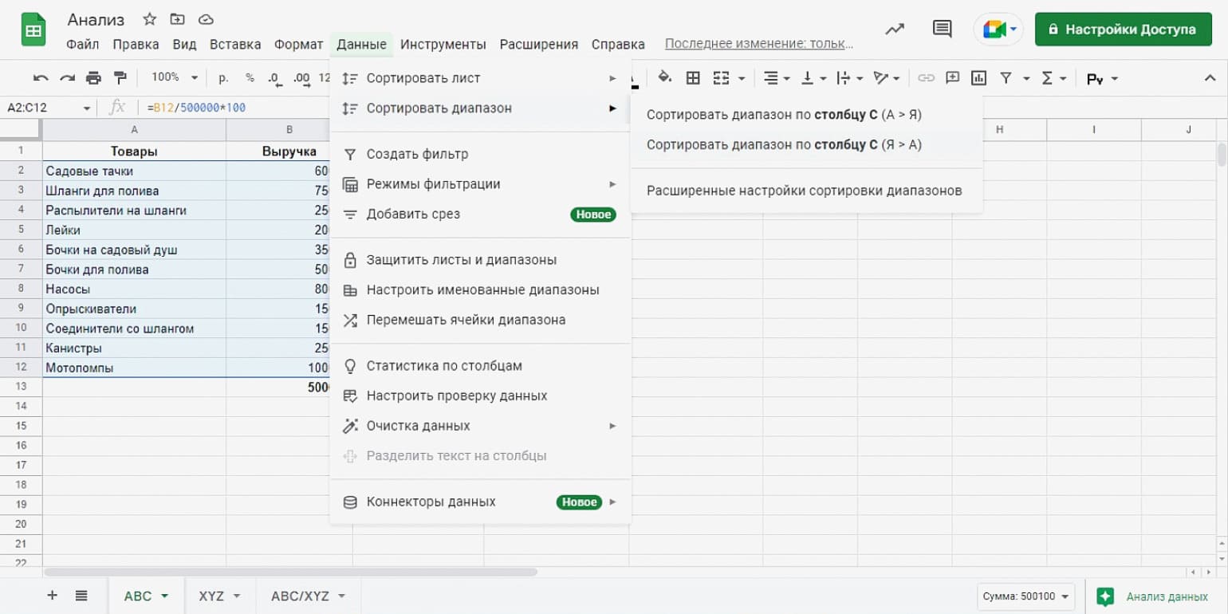
Task: Click the print icon
Action: 94,78
